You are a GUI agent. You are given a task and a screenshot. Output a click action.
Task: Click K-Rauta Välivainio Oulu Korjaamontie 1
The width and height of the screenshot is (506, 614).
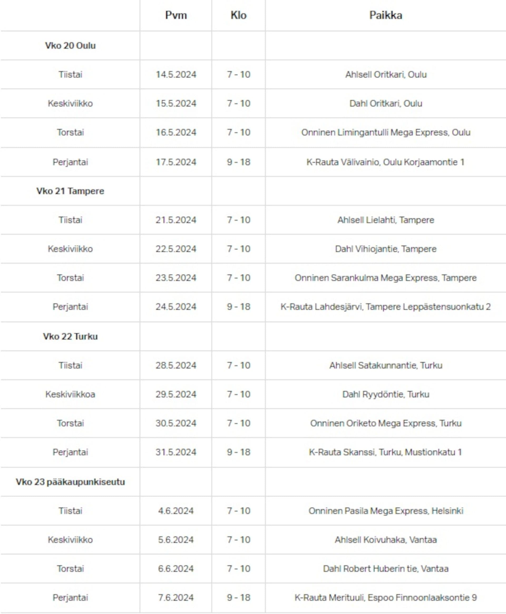(x=386, y=162)
